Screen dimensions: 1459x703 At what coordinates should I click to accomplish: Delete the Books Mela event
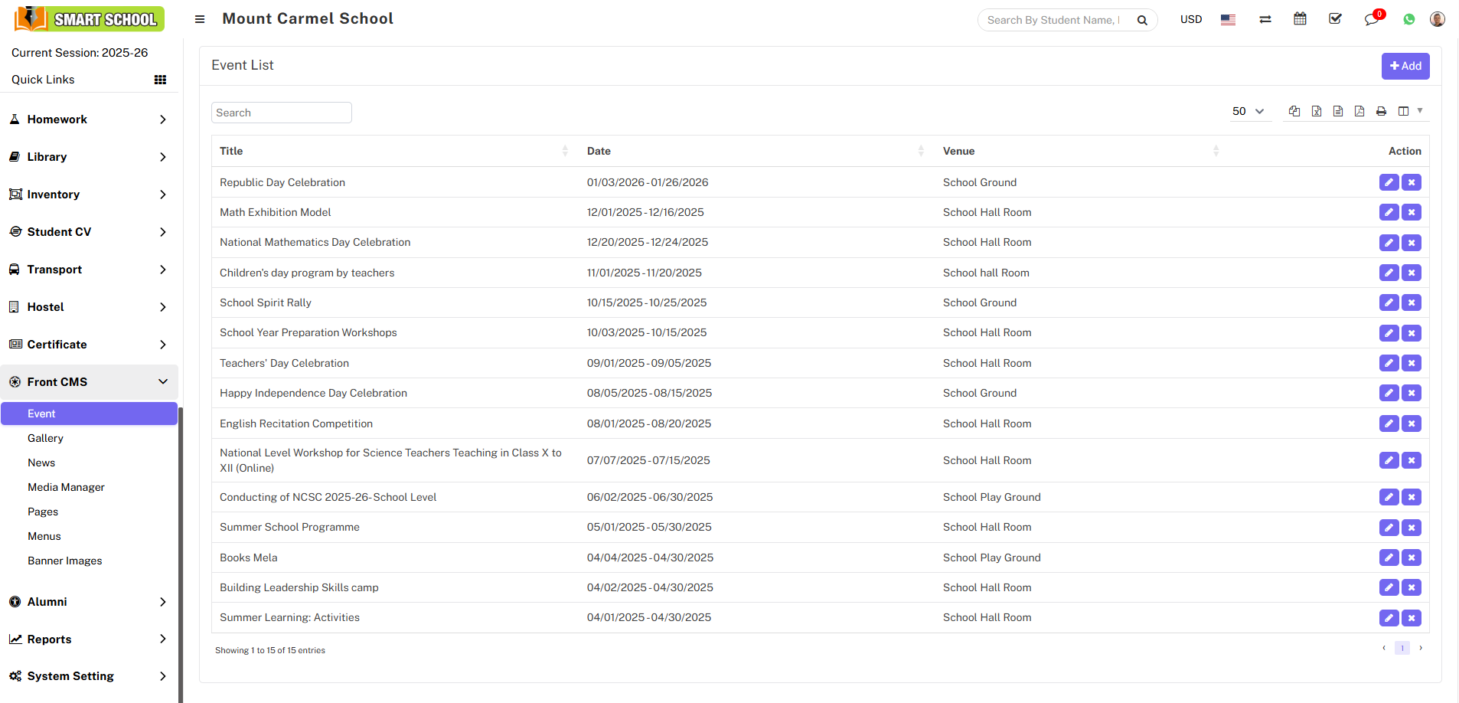(1412, 557)
